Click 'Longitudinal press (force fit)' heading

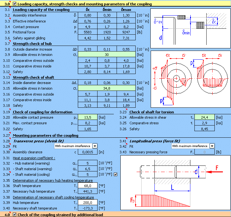[155, 141]
